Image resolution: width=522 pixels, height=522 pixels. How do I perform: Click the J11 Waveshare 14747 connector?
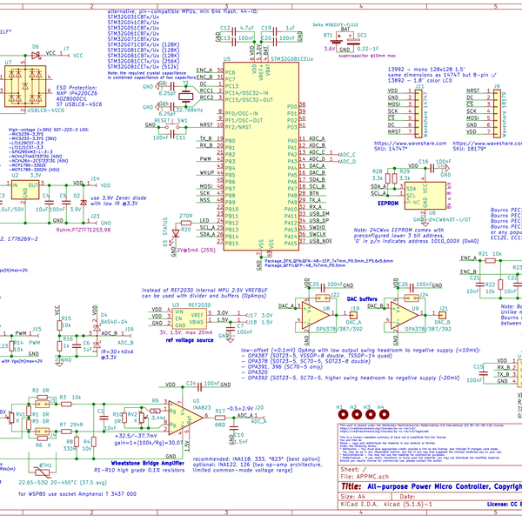pyautogui.click(x=418, y=113)
